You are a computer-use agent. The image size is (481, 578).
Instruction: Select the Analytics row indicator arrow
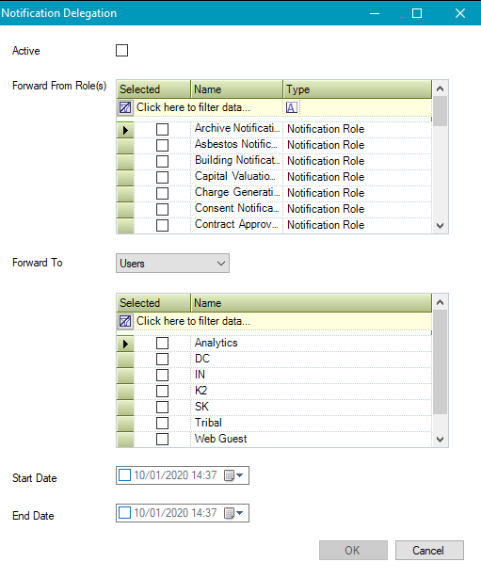125,344
